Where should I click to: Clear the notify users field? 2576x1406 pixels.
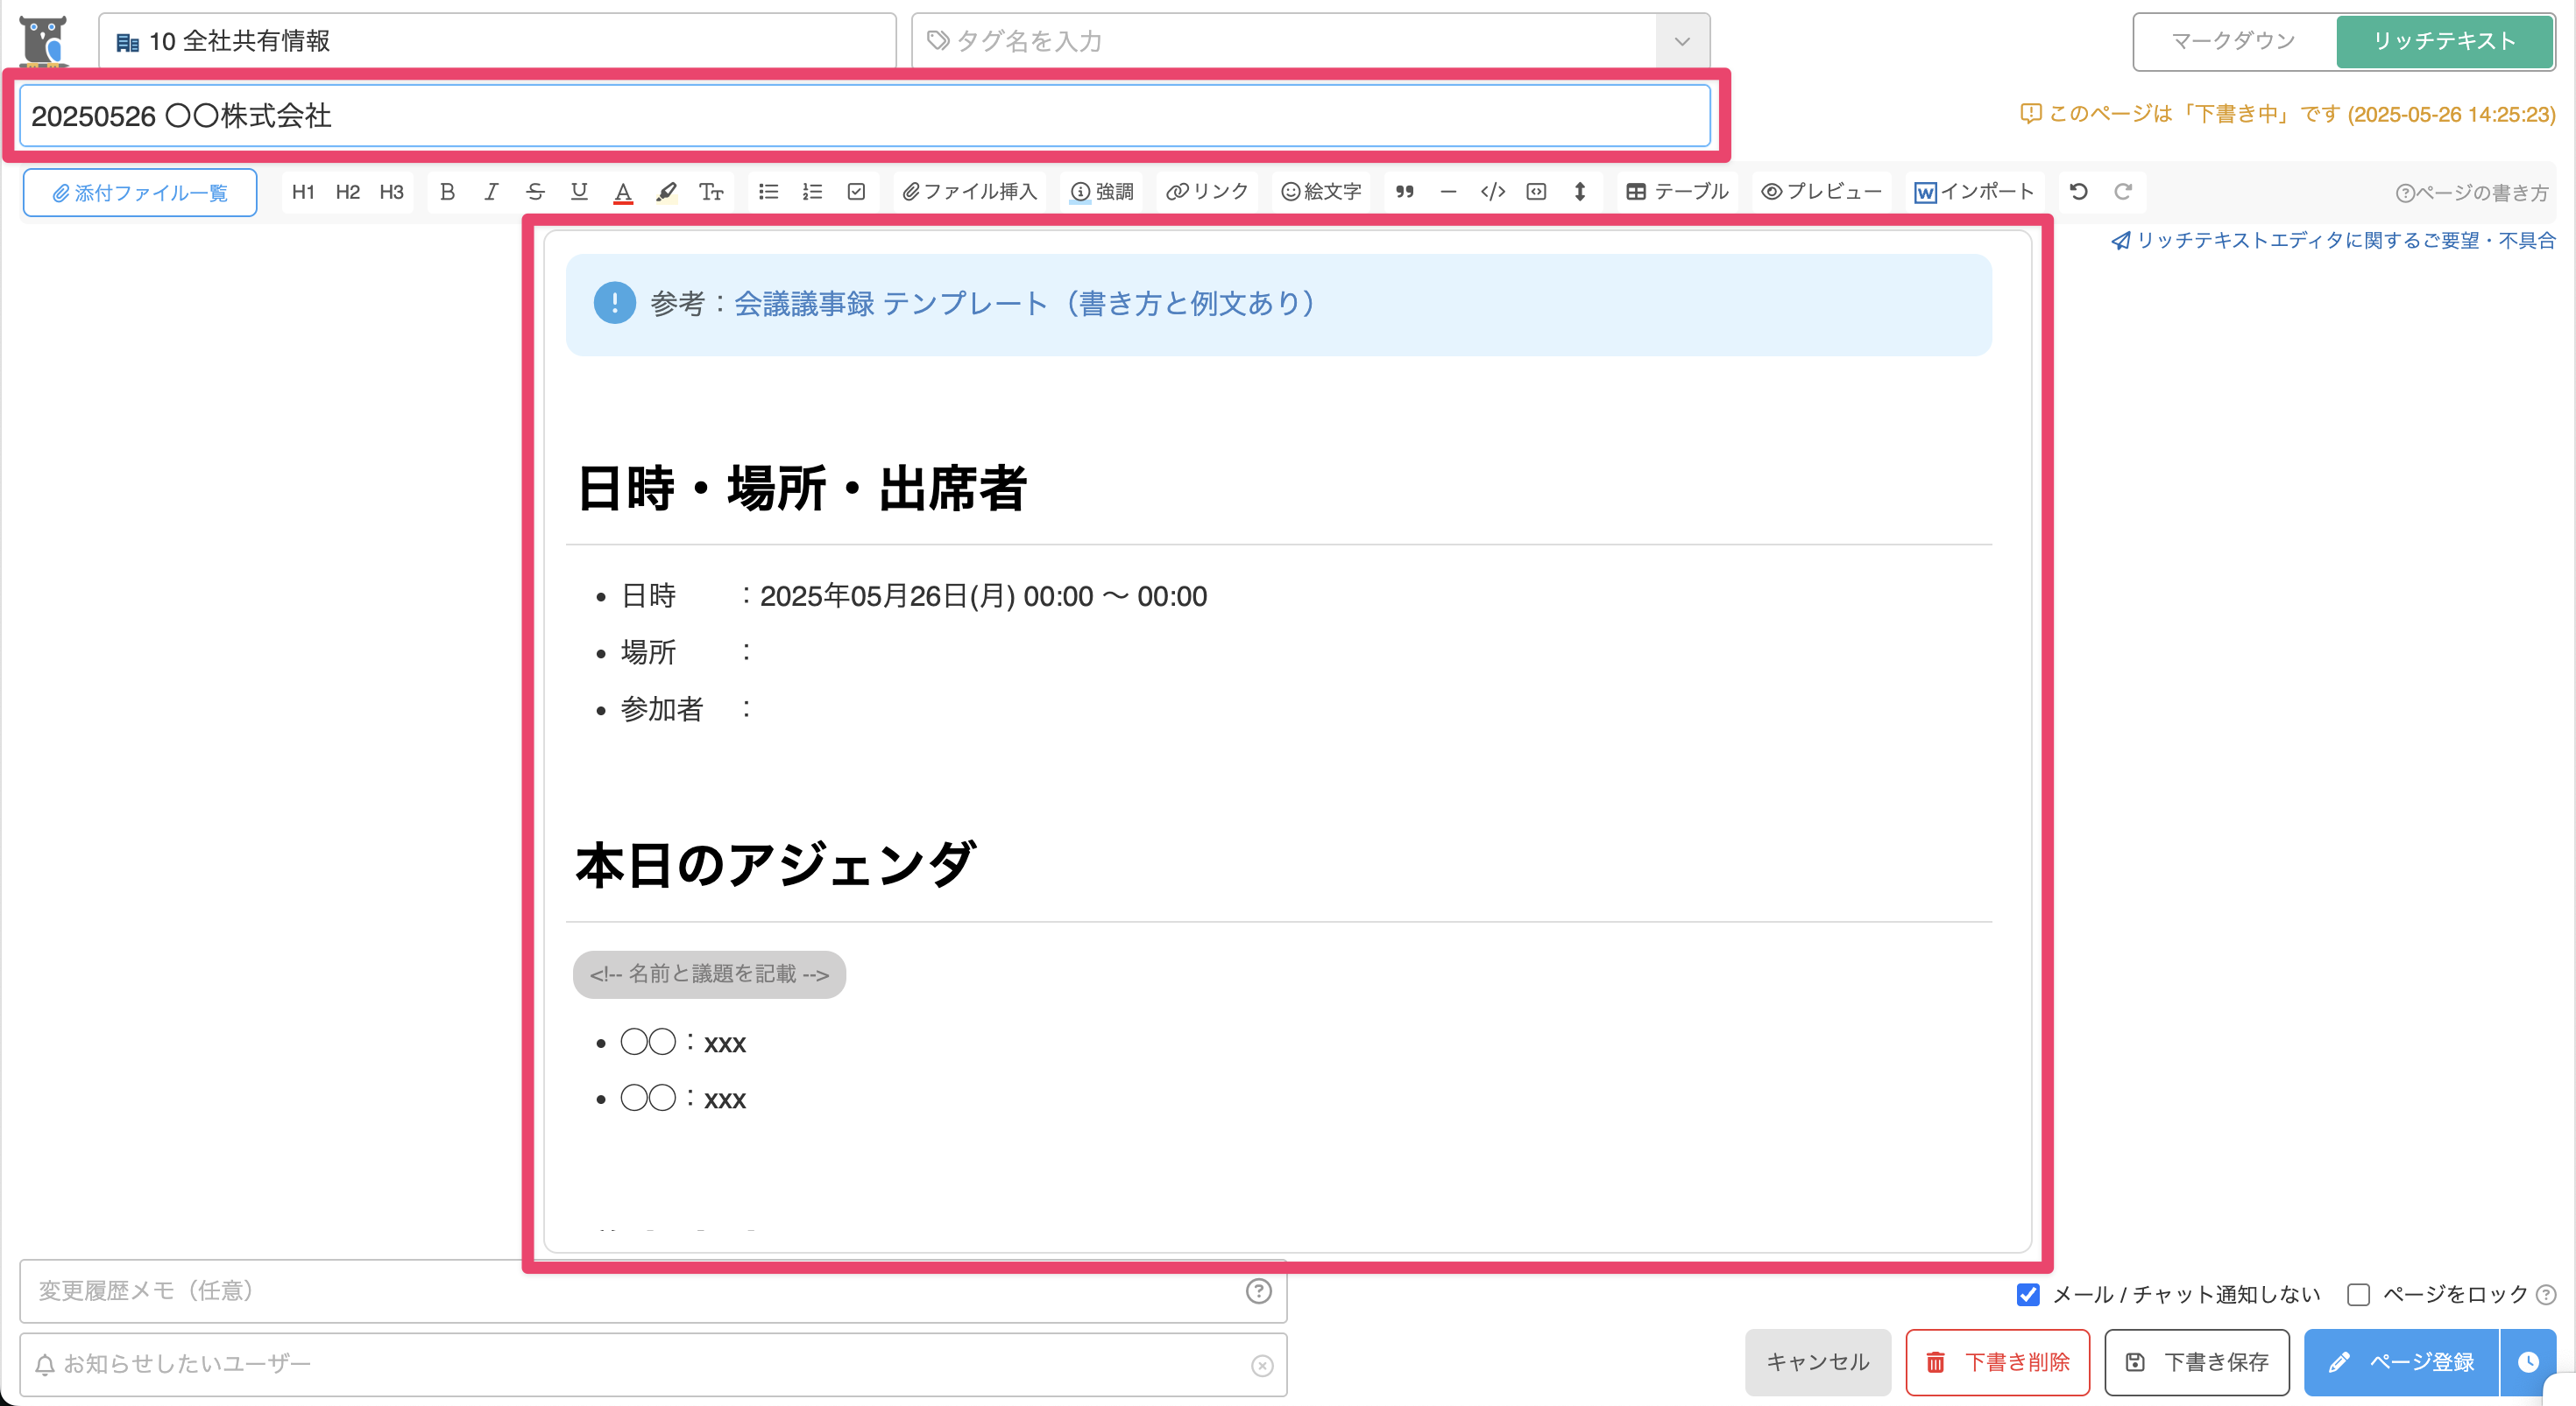pos(1262,1365)
